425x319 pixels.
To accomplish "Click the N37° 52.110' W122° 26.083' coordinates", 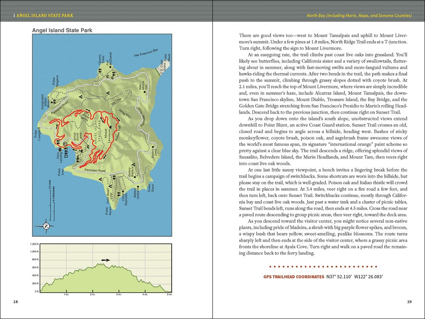I will tap(355, 277).
